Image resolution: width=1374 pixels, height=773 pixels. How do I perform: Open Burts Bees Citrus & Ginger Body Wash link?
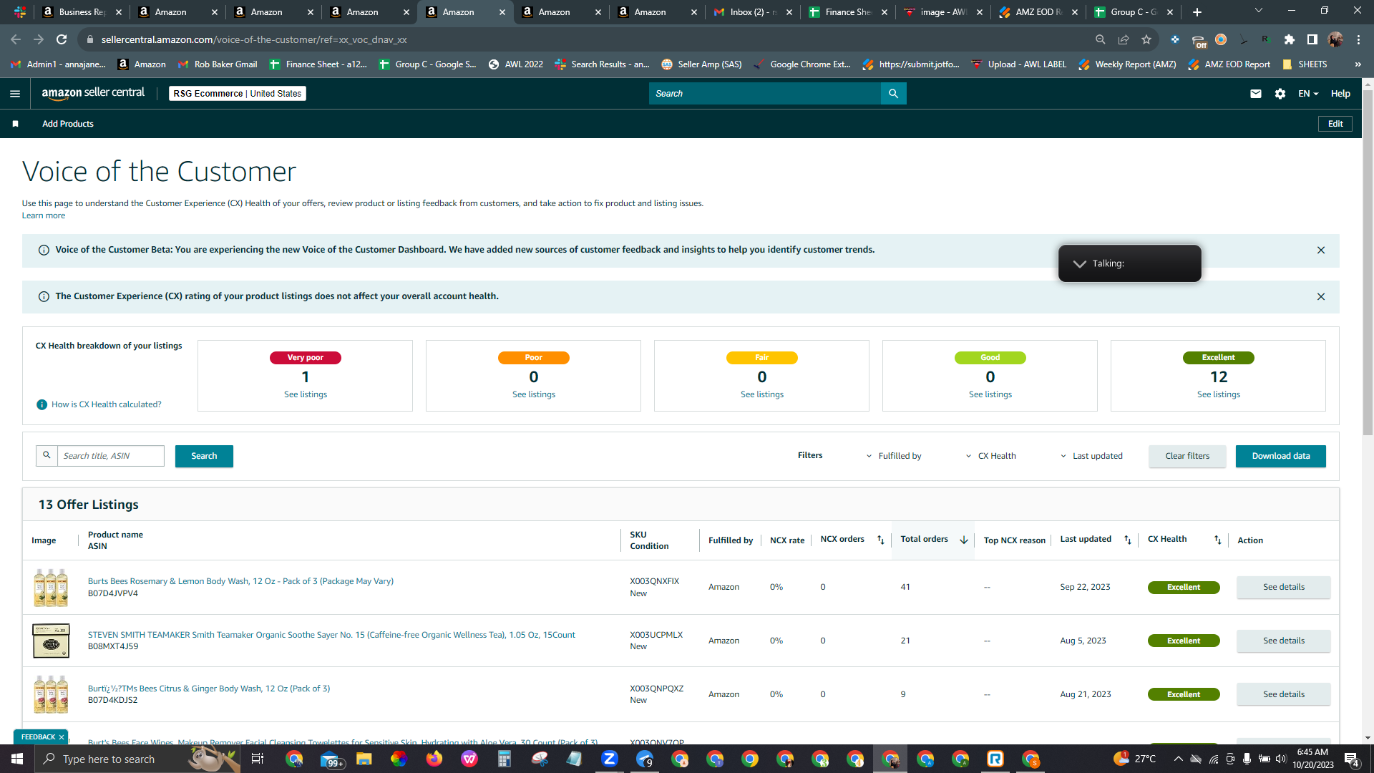(x=209, y=689)
